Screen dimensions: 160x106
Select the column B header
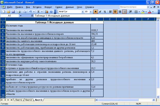pyautogui.click(x=97, y=19)
